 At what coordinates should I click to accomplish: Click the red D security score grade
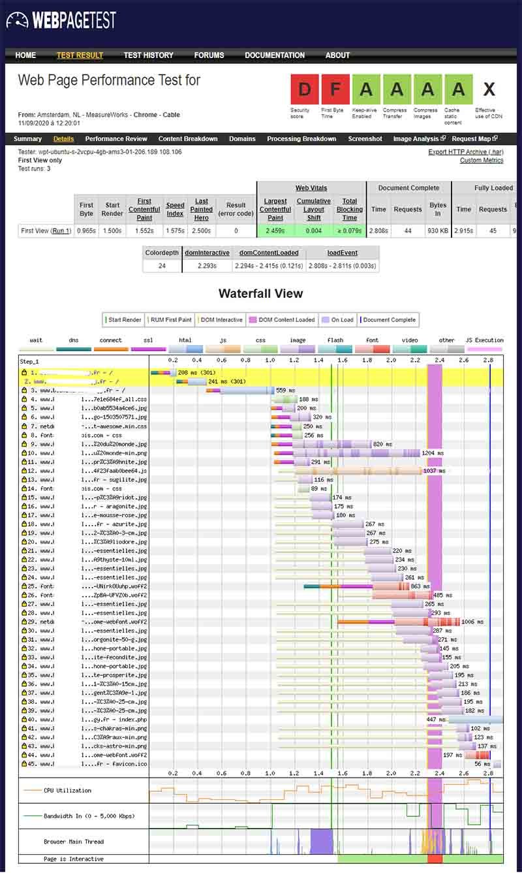304,89
